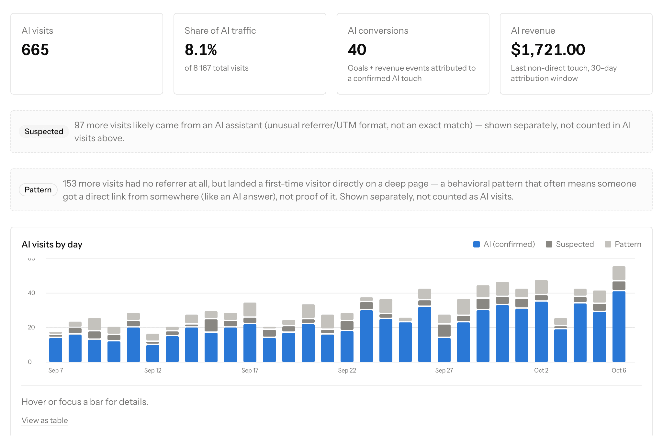Viewport: 663px width, 436px height.
Task: Click the 'AI visits by day' chart title
Action: pos(52,244)
